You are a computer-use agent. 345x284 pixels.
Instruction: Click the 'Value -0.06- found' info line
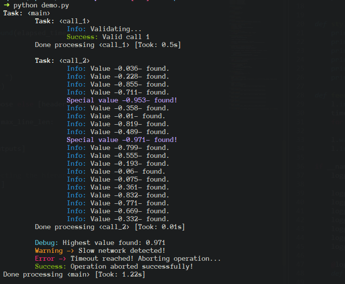coord(116,171)
